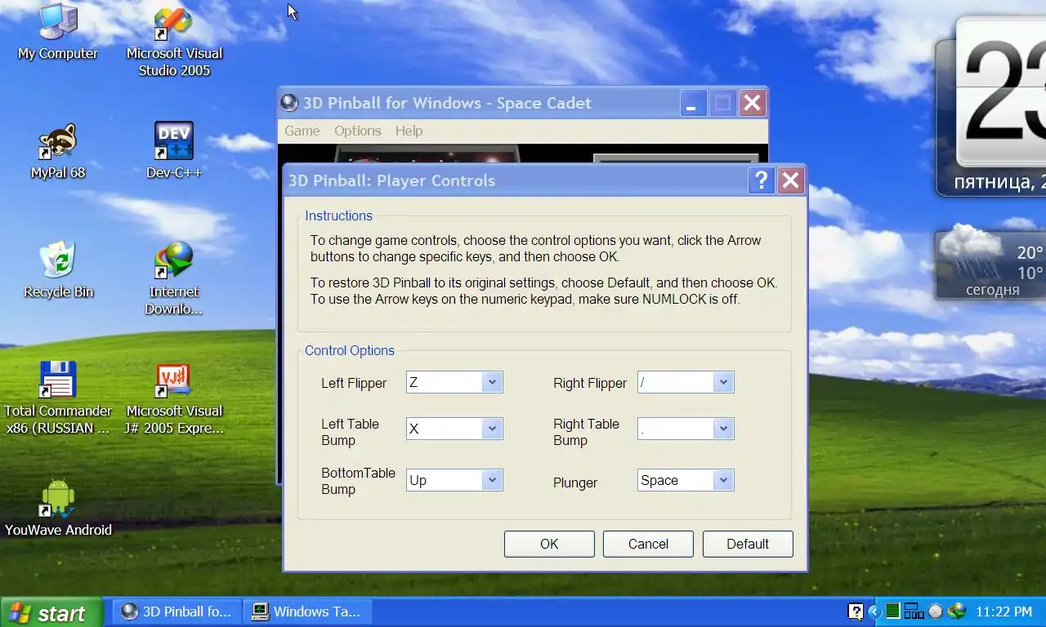Expand hidden tray icons with the arrow
Image resolution: width=1046 pixels, height=627 pixels.
tap(874, 611)
